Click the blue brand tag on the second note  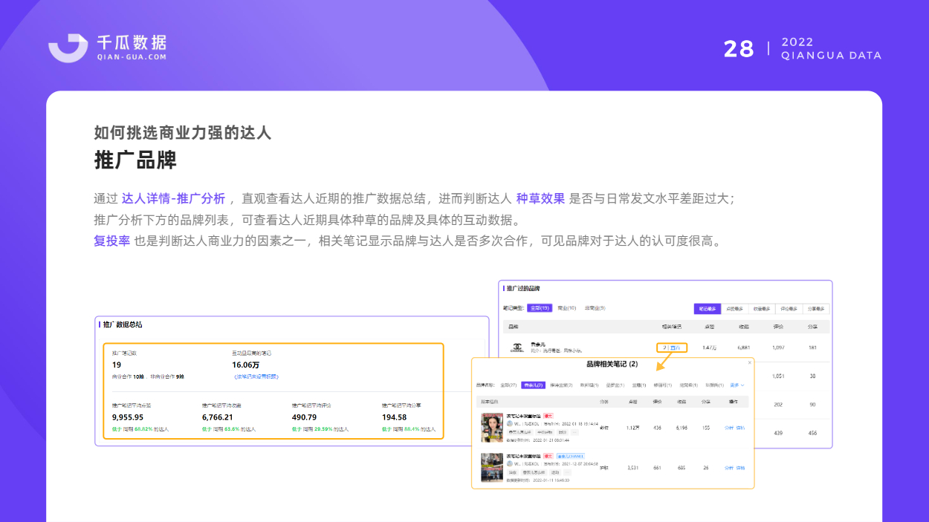pos(571,456)
